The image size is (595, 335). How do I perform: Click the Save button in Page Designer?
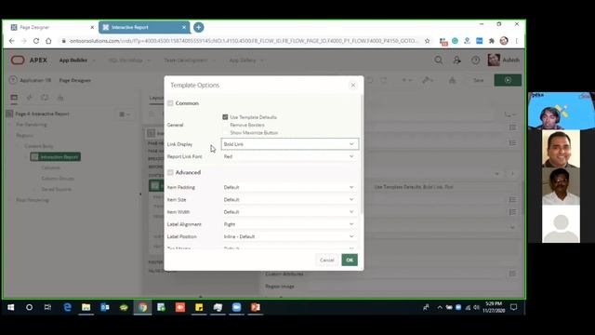pyautogui.click(x=479, y=80)
